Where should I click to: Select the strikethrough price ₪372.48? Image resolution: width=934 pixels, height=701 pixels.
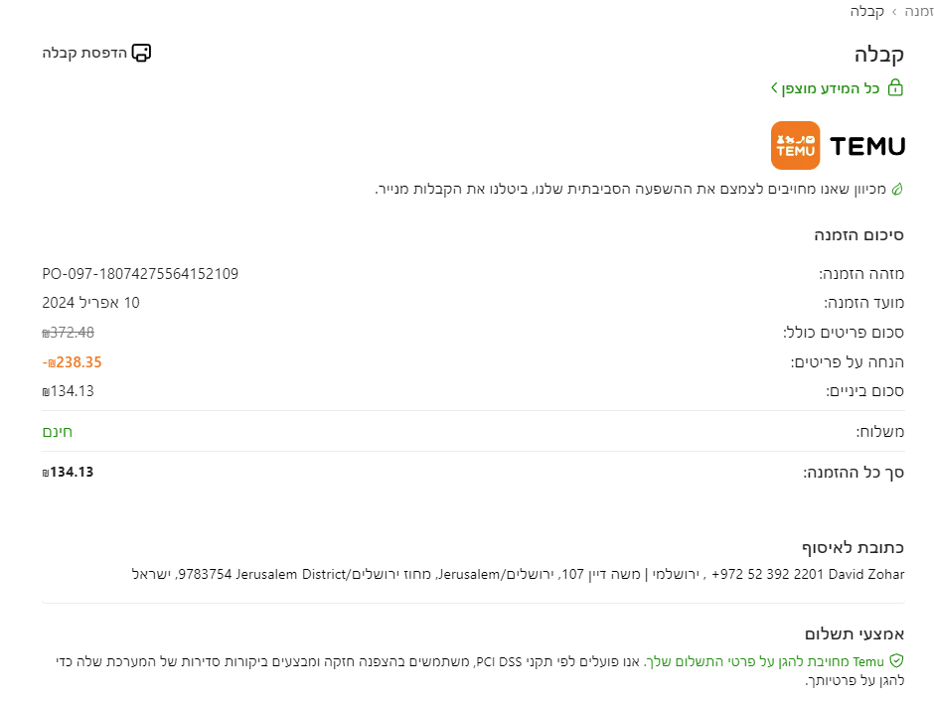pyautogui.click(x=67, y=333)
